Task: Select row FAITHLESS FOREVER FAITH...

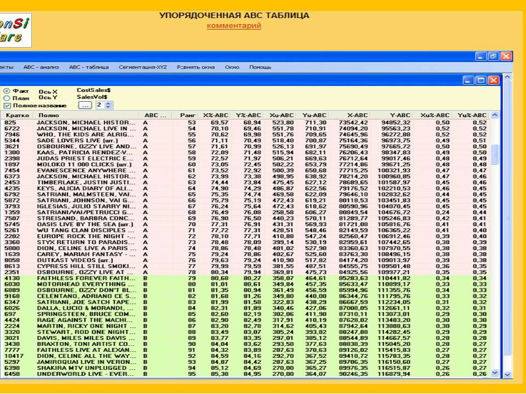Action: point(245,279)
